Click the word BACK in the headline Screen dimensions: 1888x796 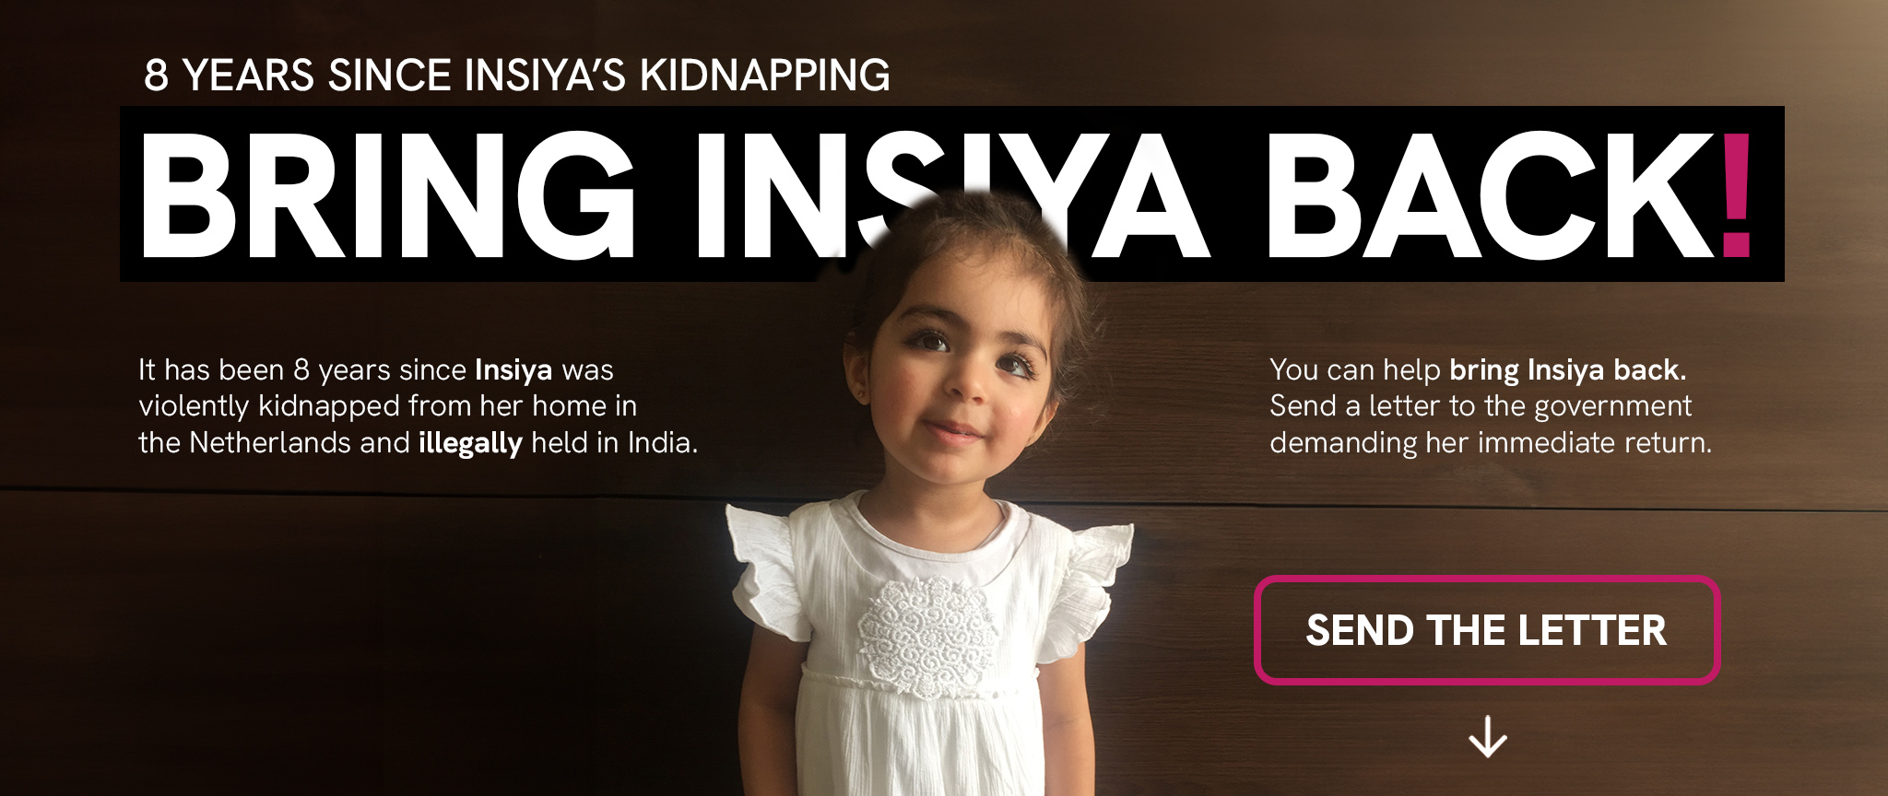[x=1491, y=194]
